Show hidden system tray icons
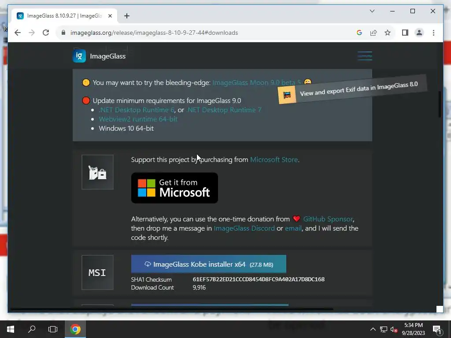 click(373, 329)
